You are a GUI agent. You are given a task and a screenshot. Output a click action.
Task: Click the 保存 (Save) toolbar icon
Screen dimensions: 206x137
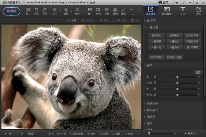pyautogui.click(x=36, y=11)
